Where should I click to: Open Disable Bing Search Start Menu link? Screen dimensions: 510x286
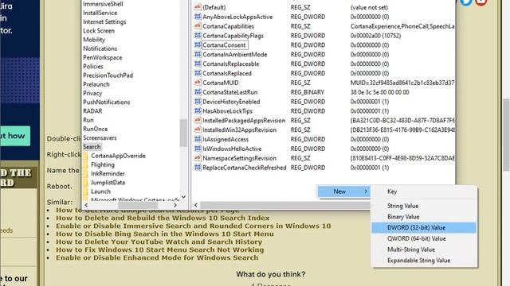pyautogui.click(x=165, y=234)
